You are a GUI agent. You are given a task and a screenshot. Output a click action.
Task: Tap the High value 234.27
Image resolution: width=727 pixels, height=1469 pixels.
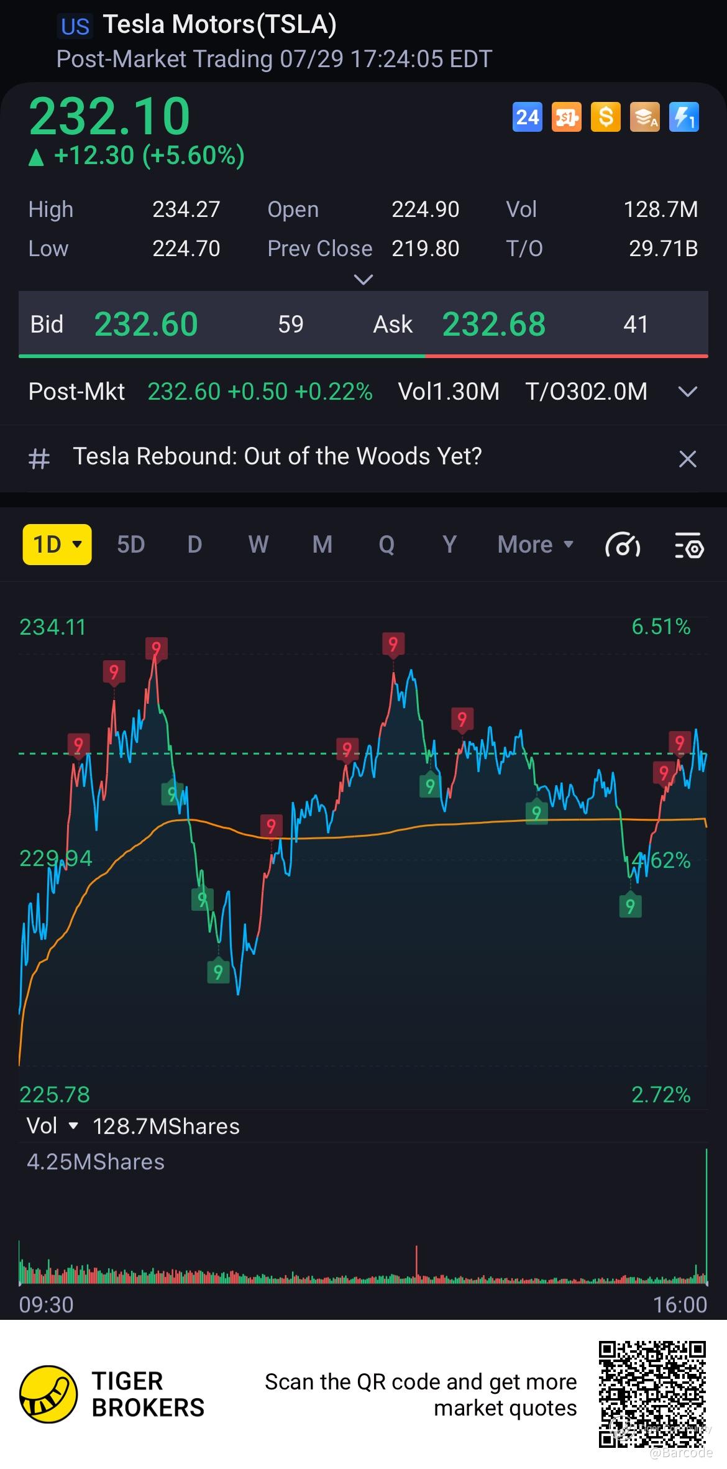click(x=186, y=210)
